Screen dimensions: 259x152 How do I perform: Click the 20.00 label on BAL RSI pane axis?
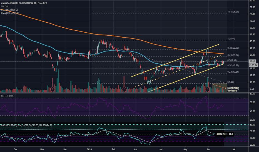click(252, 145)
